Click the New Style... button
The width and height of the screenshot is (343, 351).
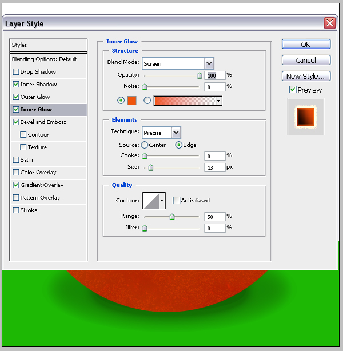coord(306,76)
